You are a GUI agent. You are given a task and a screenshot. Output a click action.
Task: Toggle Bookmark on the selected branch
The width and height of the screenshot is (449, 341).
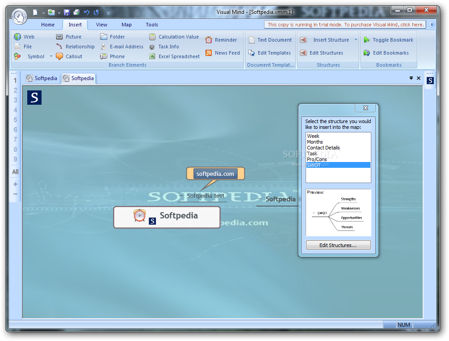[x=388, y=40]
